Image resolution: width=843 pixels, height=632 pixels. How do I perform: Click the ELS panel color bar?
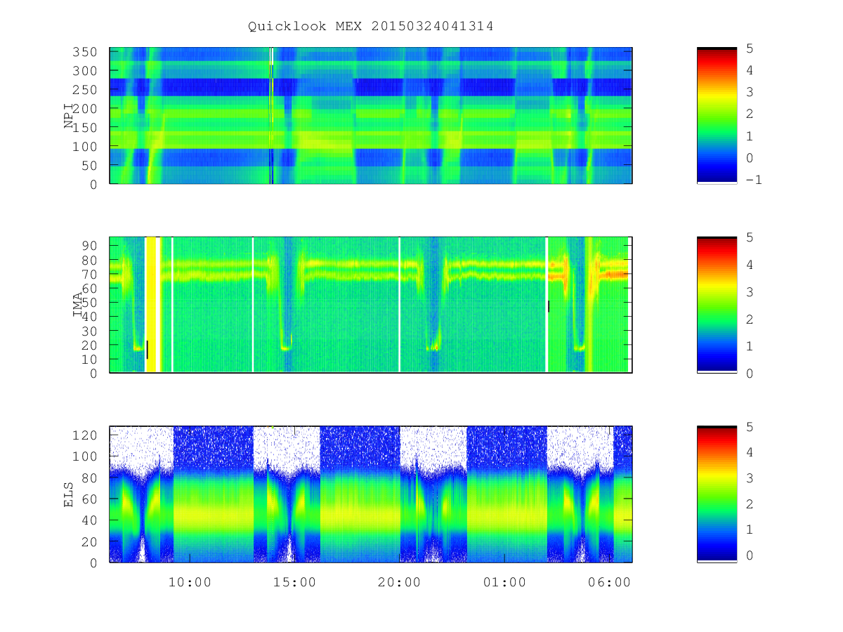click(717, 494)
